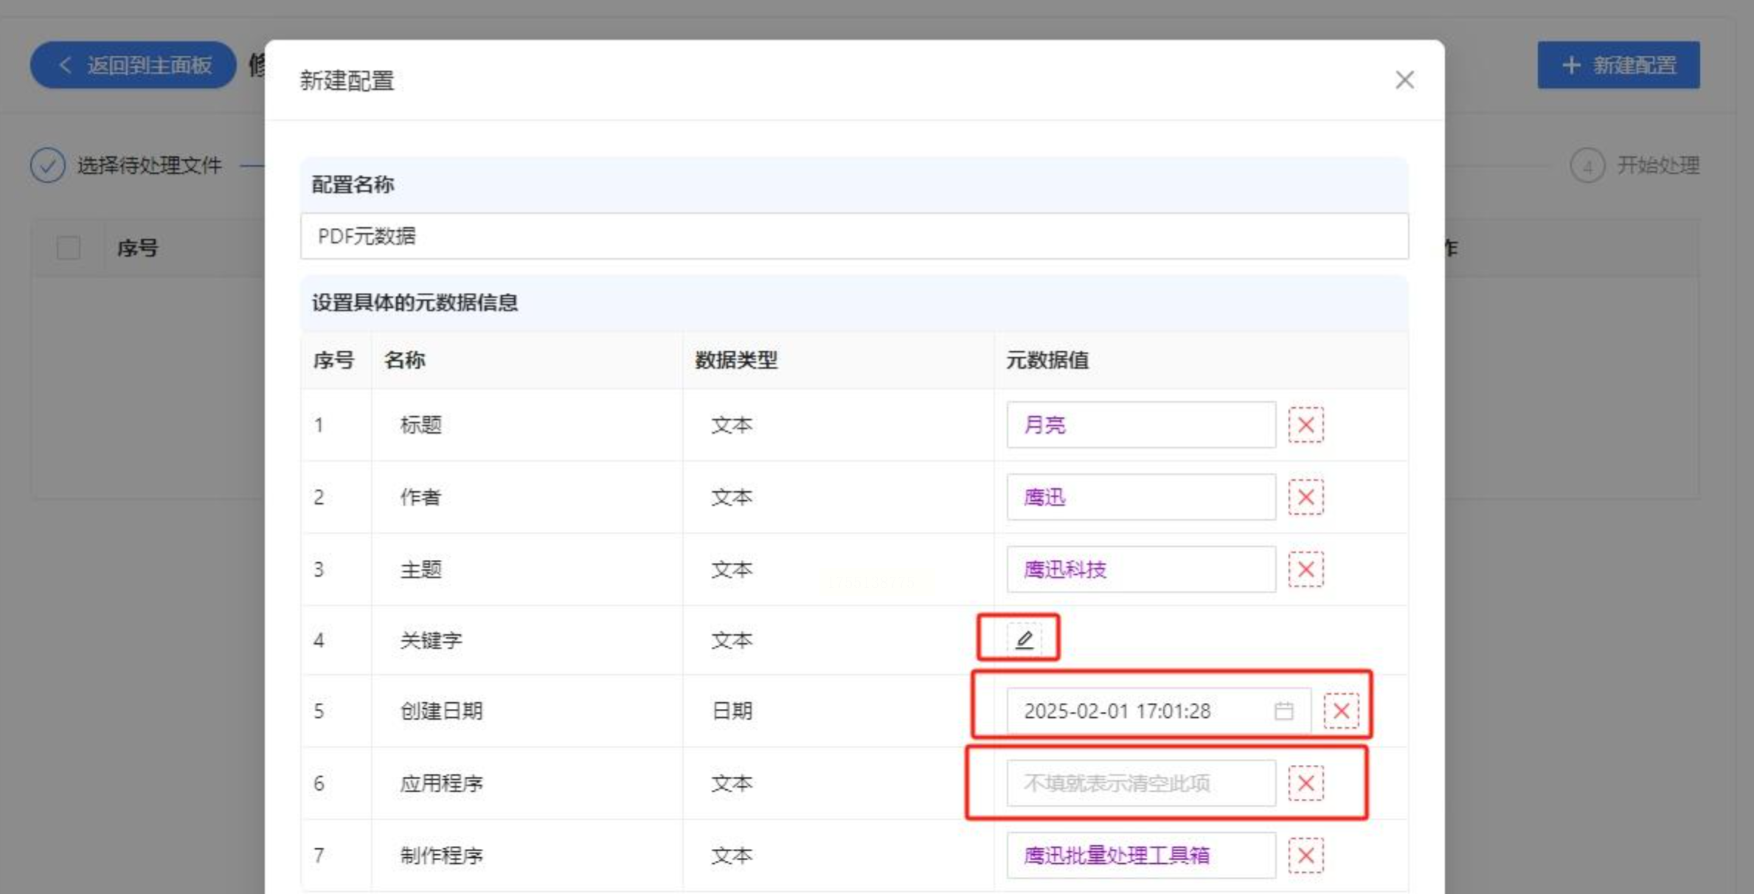Clear the 标题 metadata value

1305,425
